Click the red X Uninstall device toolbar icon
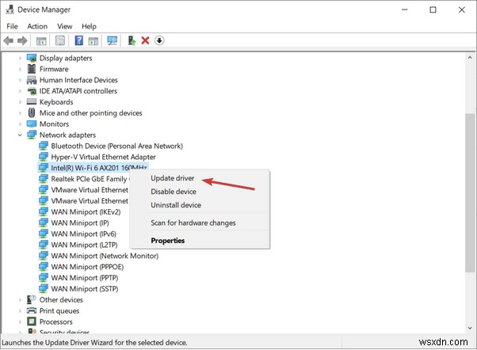 click(x=146, y=40)
